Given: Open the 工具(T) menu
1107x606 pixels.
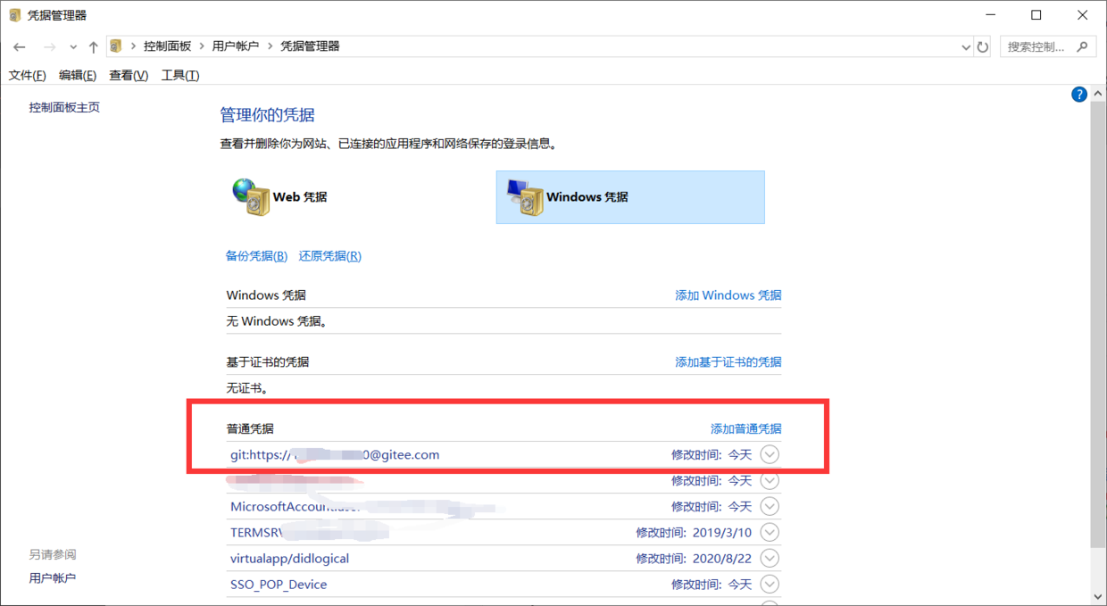Looking at the screenshot, I should pyautogui.click(x=180, y=76).
